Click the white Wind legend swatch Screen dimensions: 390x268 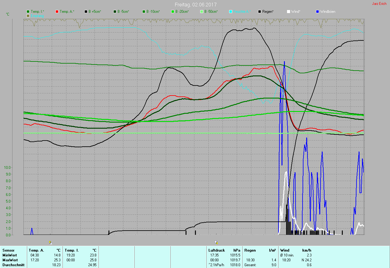click(289, 12)
